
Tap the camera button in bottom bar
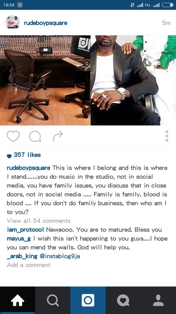[88, 300]
